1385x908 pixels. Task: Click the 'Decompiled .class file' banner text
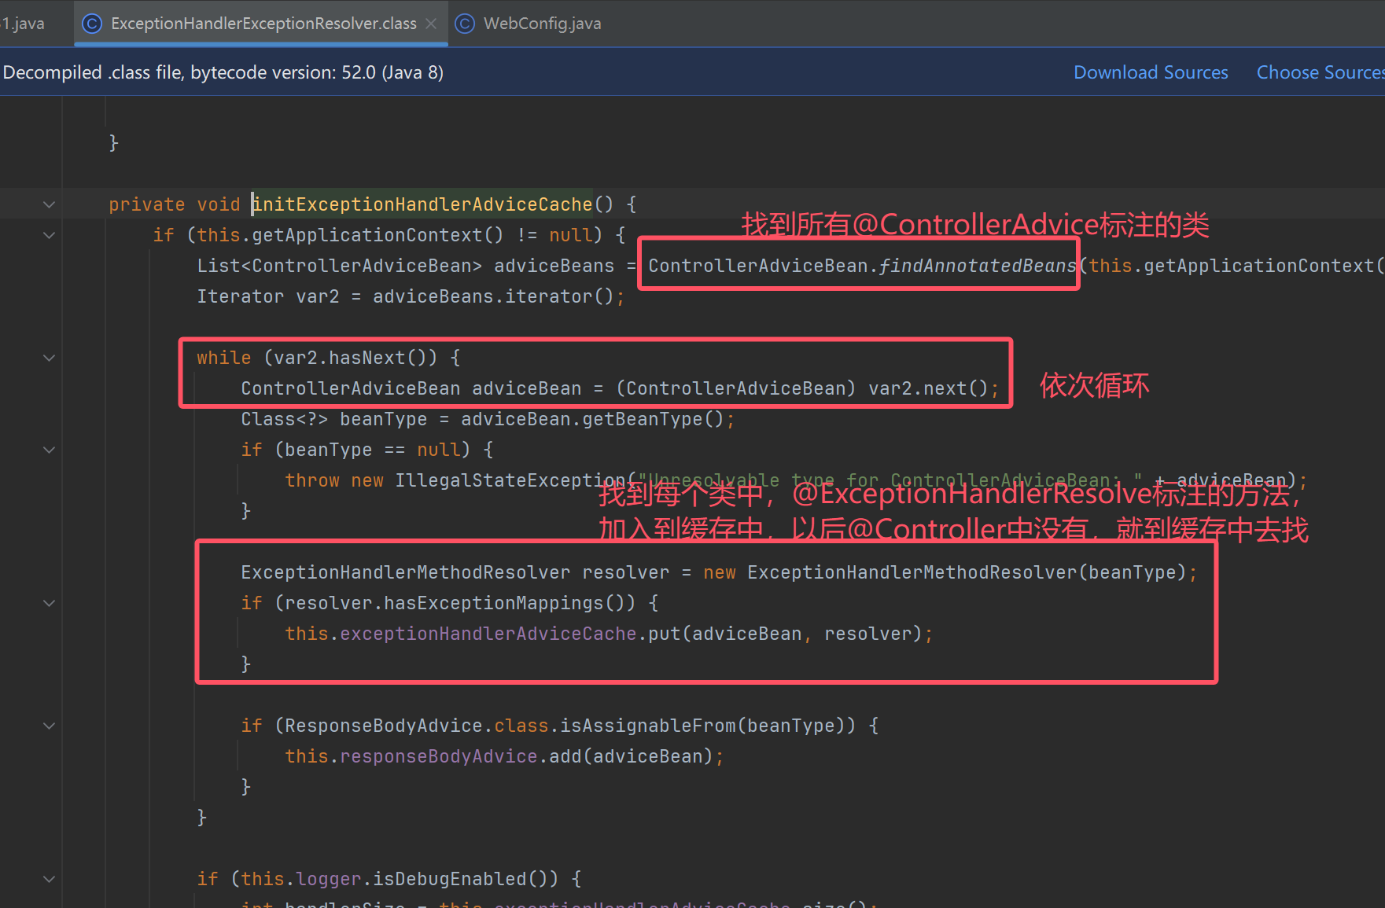[223, 72]
